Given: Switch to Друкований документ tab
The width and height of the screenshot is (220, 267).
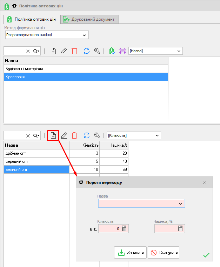Looking at the screenshot, I should pyautogui.click(x=89, y=19).
